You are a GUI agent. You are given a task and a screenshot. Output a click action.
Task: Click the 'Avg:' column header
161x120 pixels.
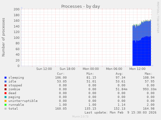[120, 74]
